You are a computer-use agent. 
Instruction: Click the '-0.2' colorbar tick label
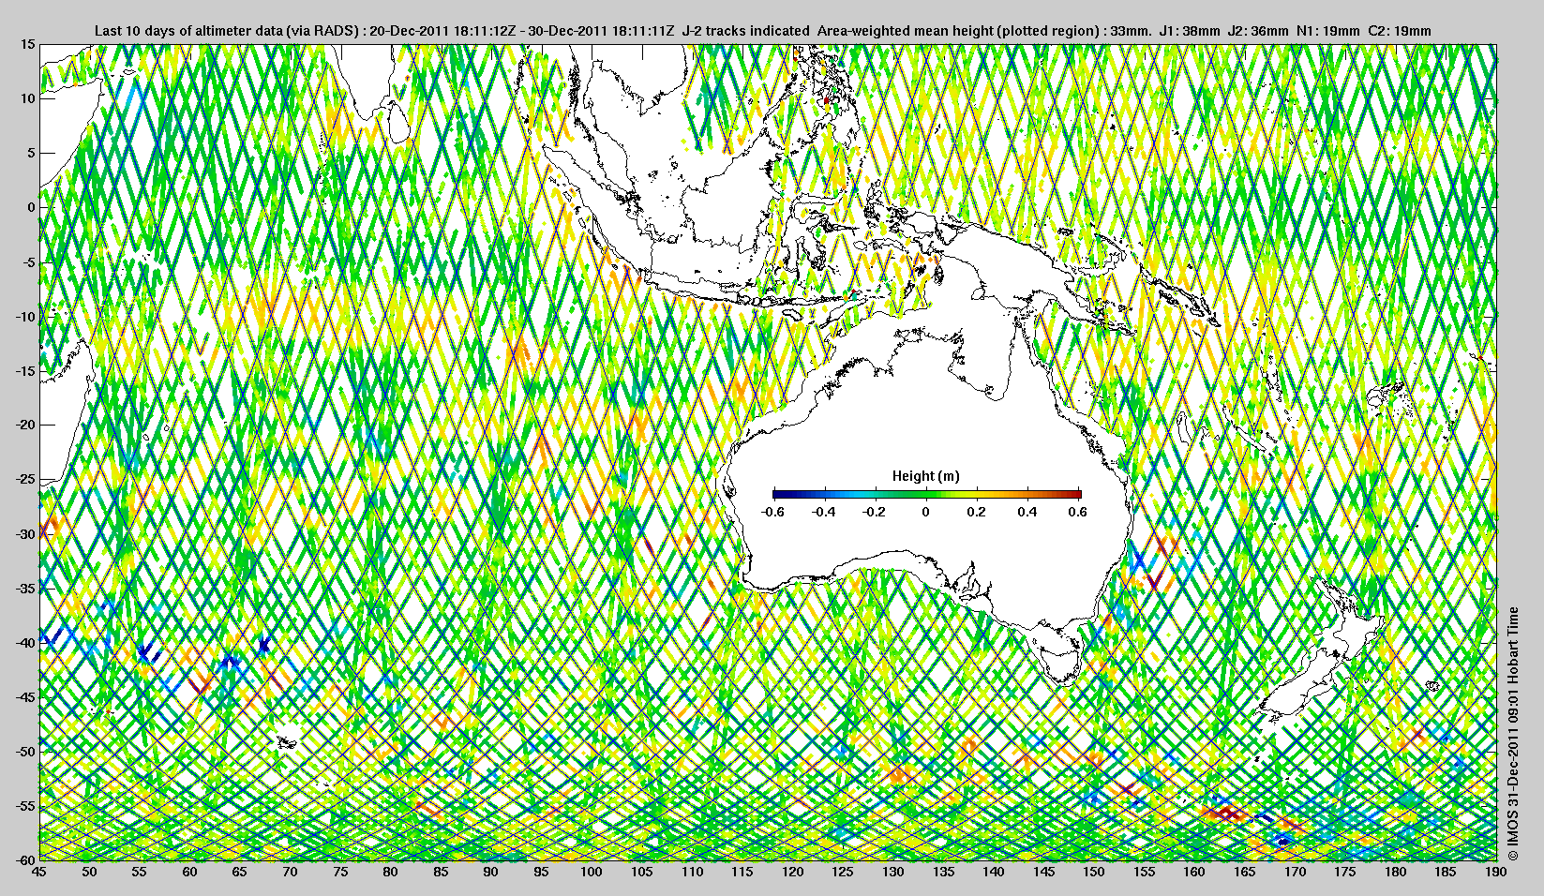coord(876,512)
